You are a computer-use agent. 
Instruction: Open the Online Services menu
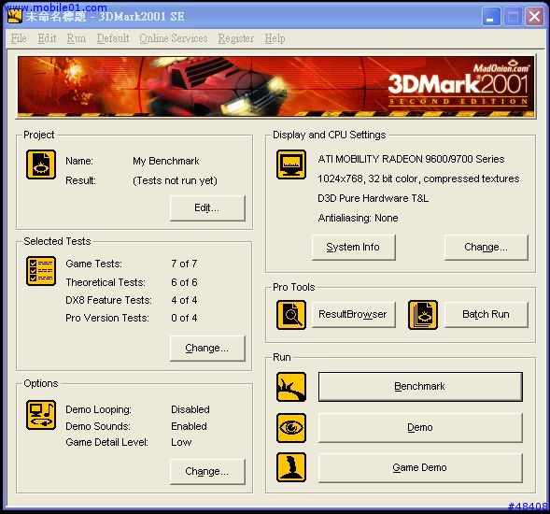click(174, 38)
